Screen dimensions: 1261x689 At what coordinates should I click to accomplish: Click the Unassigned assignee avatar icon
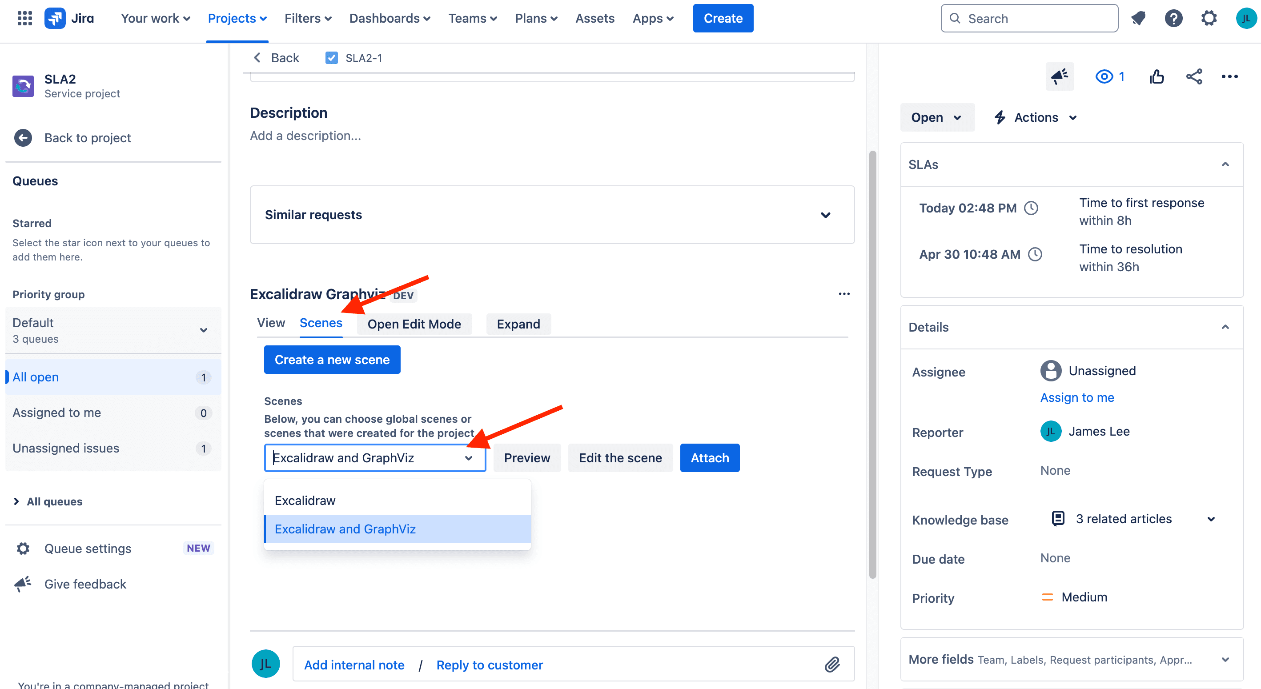[1051, 371]
